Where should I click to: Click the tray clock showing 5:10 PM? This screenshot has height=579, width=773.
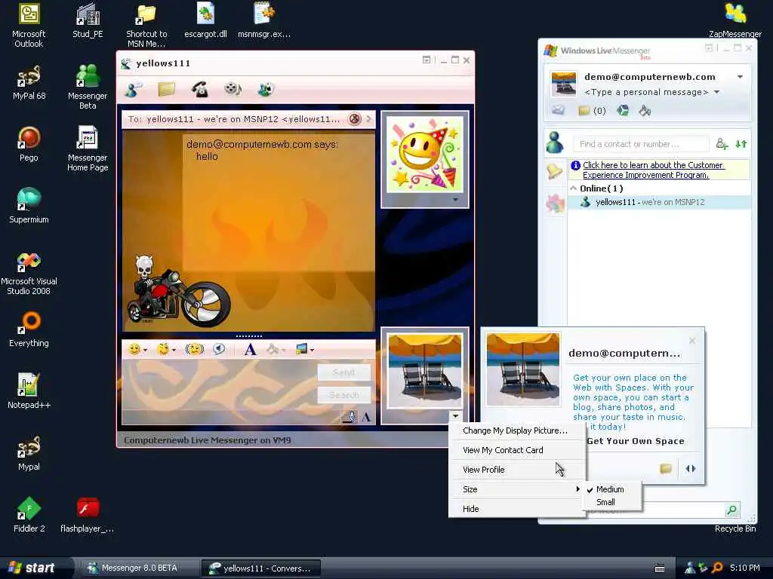point(745,568)
